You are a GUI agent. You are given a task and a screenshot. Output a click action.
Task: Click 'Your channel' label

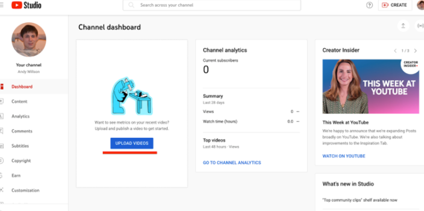(x=28, y=65)
